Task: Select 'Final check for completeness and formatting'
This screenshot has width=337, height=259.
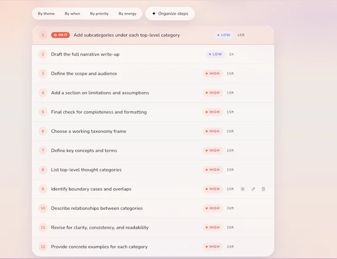Action: pos(99,112)
